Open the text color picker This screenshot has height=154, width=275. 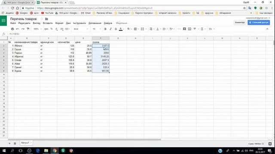tap(121, 29)
